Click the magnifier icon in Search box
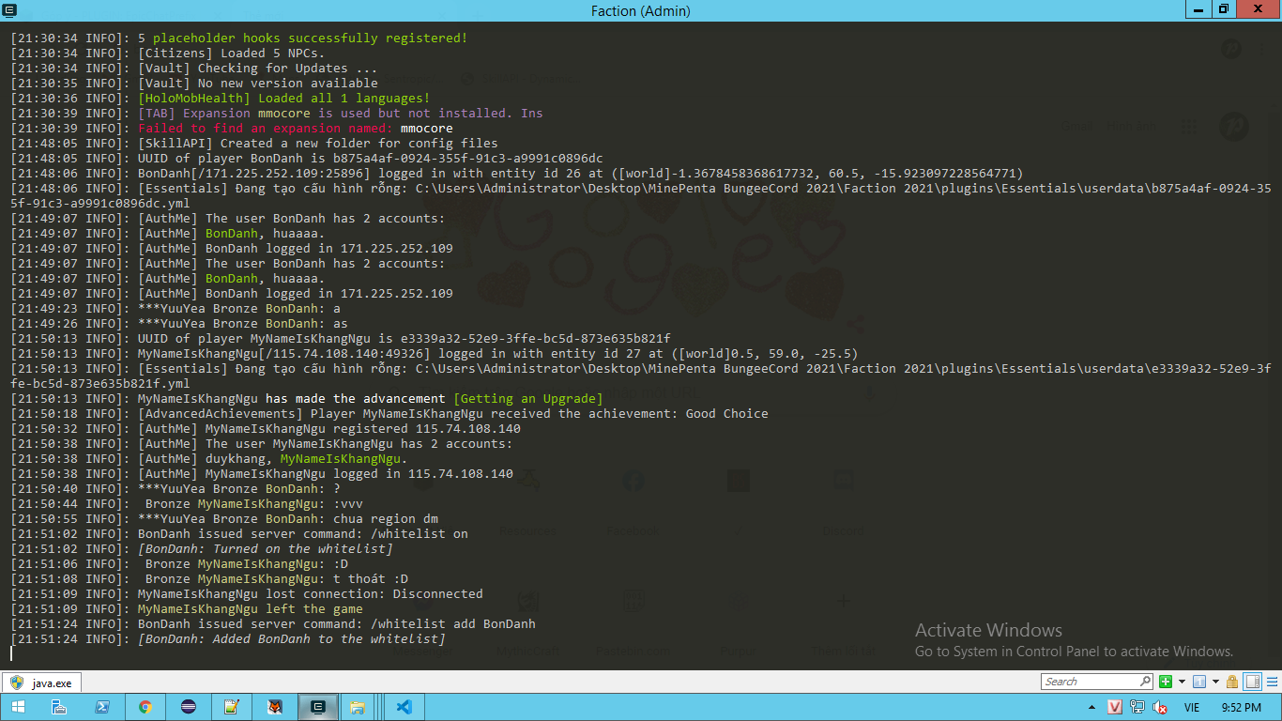The image size is (1282, 721). tap(1145, 681)
